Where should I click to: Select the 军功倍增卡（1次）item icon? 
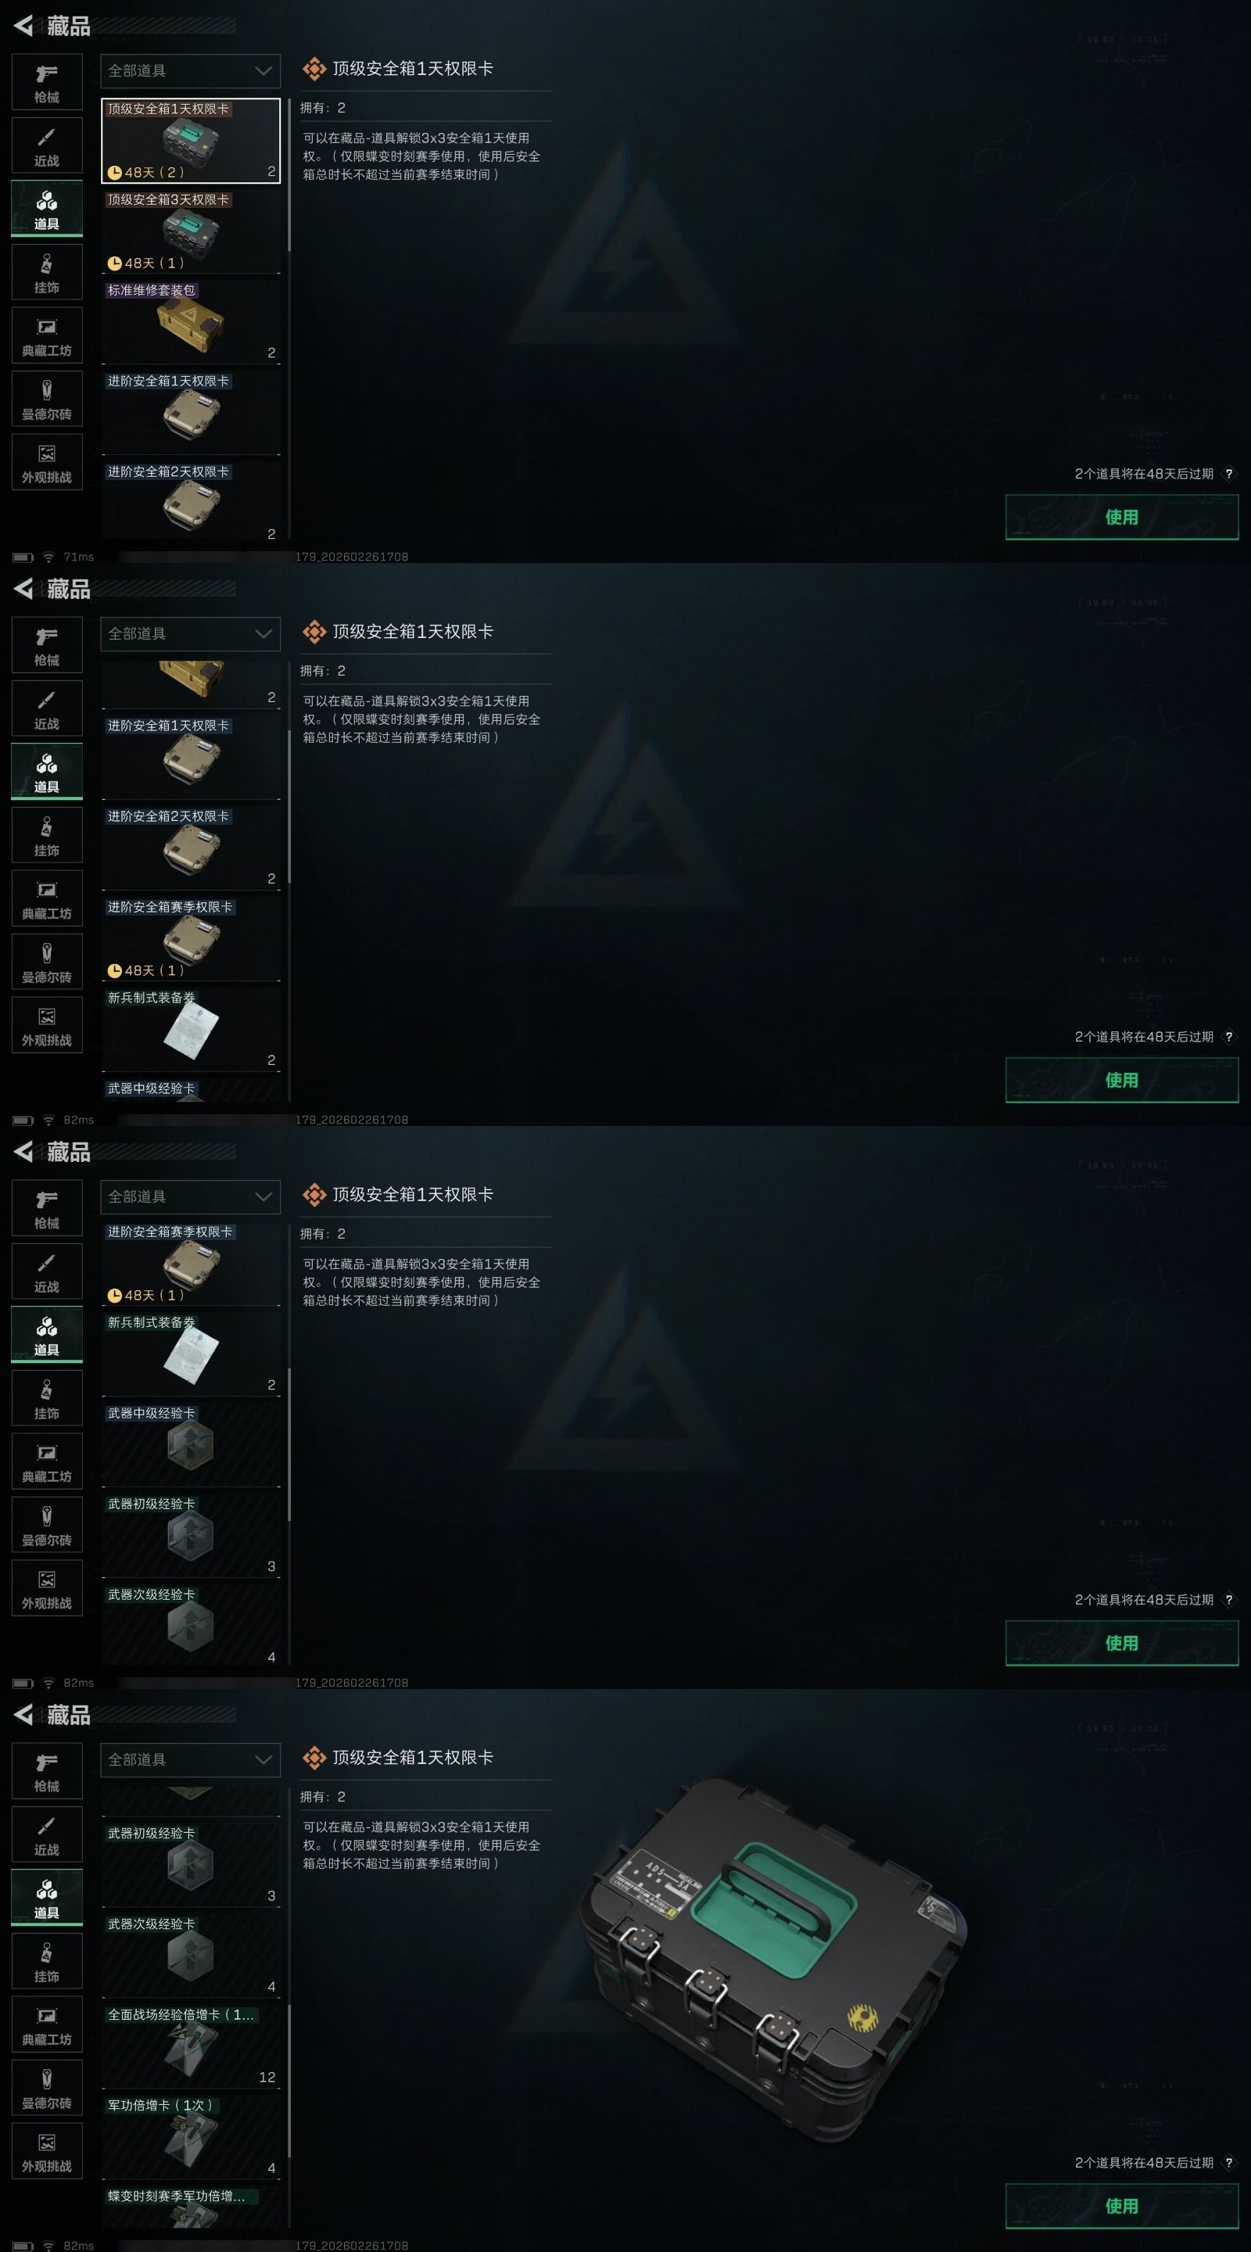(191, 2138)
